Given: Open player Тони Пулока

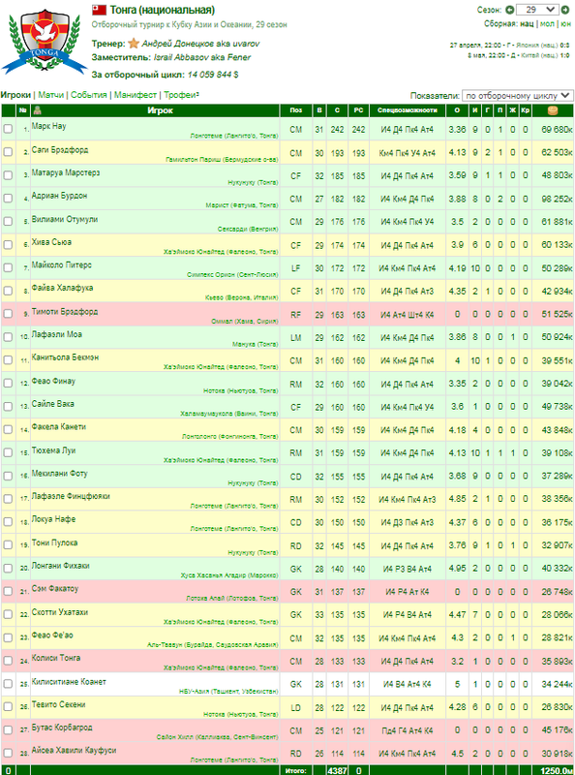Looking at the screenshot, I should click(x=54, y=542).
